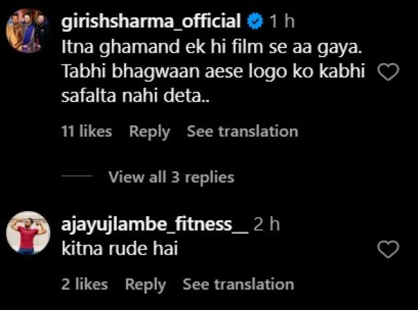Image resolution: width=418 pixels, height=310 pixels.
Task: Click the '2 h' comment timestamp
Action: 266,225
